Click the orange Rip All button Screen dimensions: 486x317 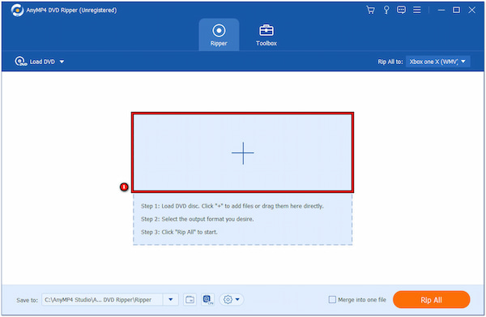431,300
